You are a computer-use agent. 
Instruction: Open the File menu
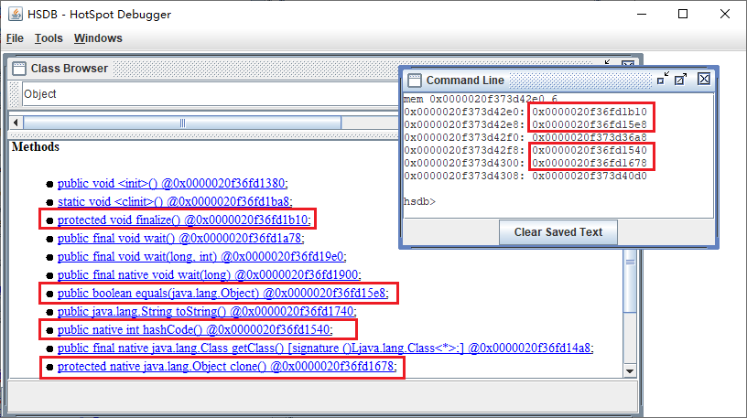coord(15,38)
